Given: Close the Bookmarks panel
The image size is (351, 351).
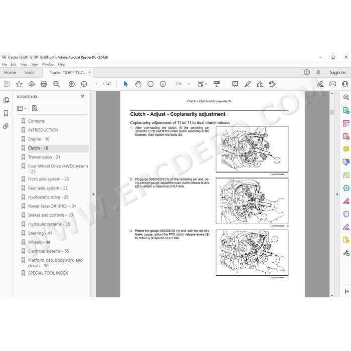Looking at the screenshot, I should [x=83, y=96].
